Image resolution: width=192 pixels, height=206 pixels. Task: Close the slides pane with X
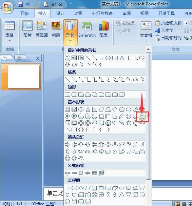pyautogui.click(x=38, y=58)
